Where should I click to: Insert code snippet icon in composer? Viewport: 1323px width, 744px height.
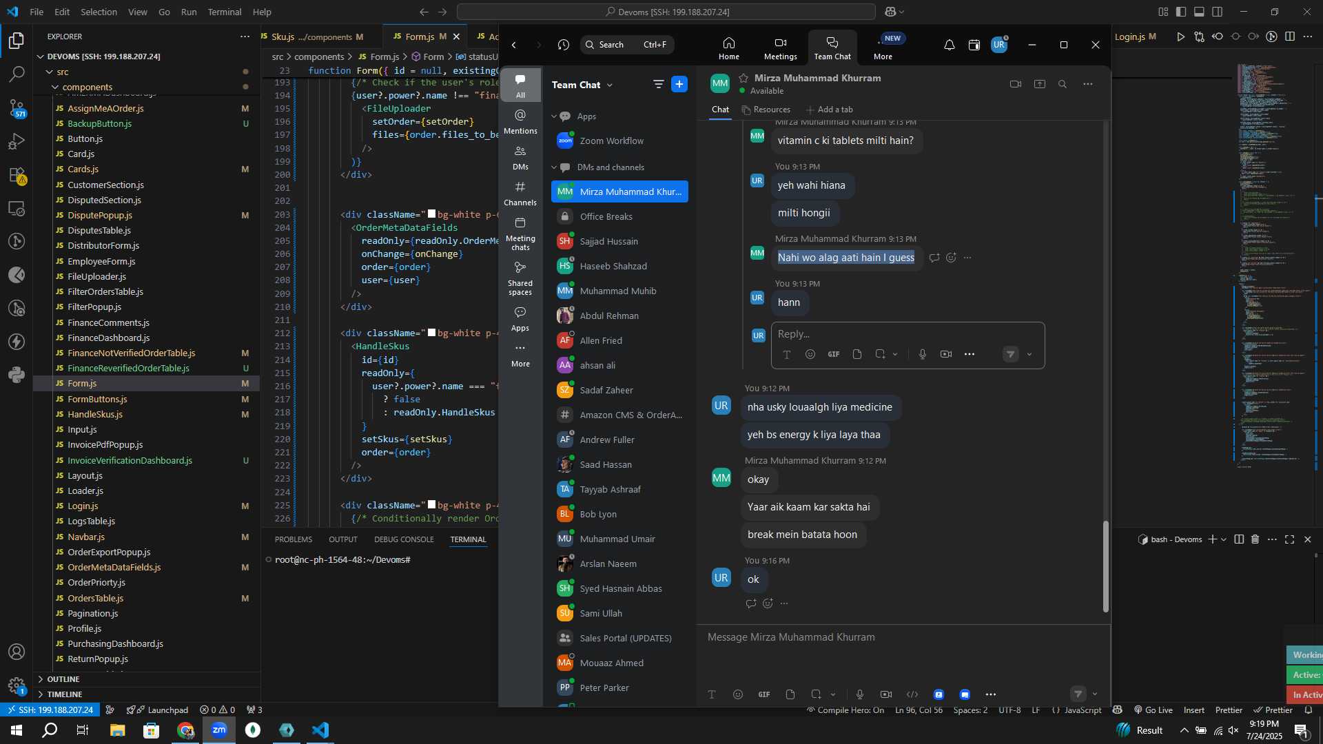pyautogui.click(x=912, y=694)
